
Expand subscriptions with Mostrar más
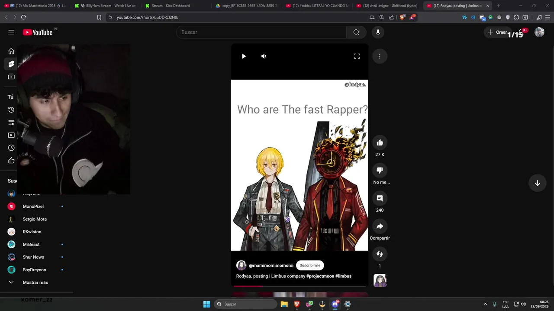click(36, 282)
